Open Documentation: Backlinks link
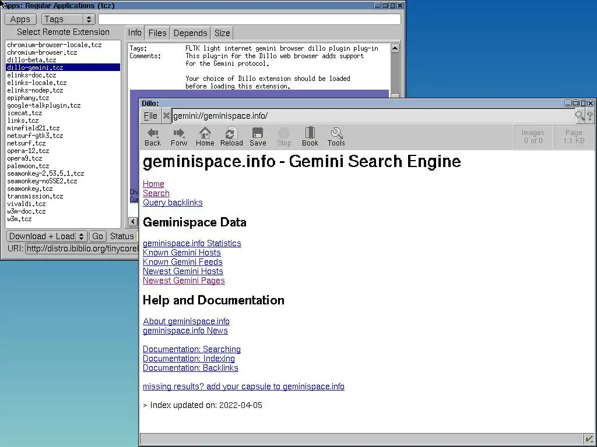Image resolution: width=597 pixels, height=447 pixels. (191, 368)
